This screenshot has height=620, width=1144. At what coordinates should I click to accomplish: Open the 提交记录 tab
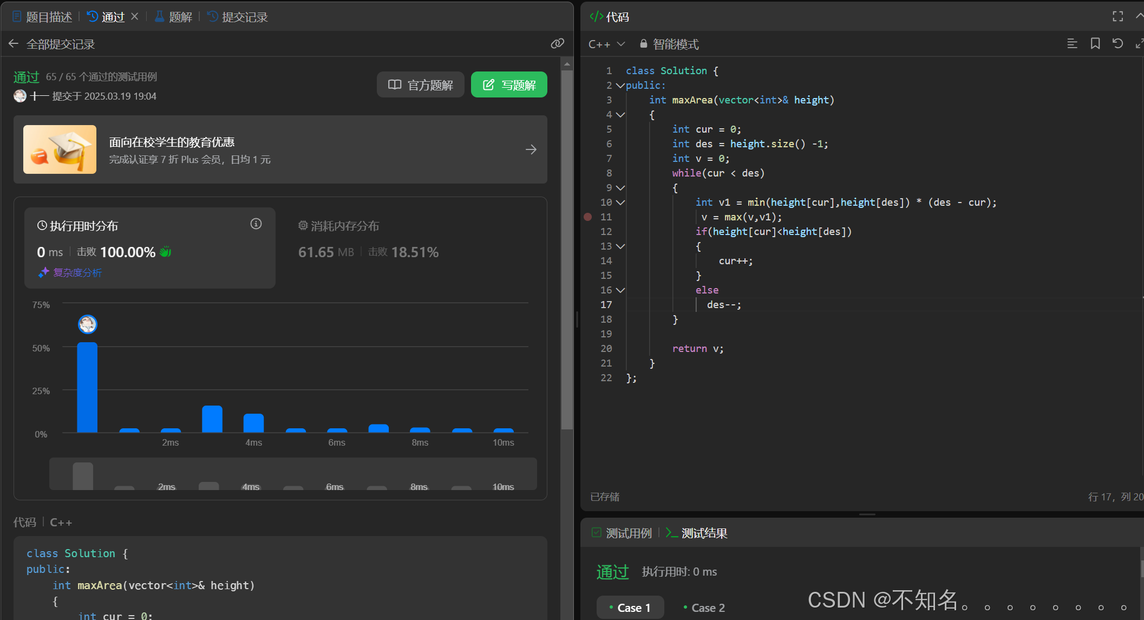[238, 17]
